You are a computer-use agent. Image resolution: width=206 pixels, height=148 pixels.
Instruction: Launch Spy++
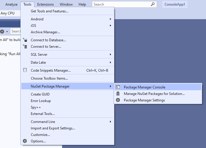(67, 107)
